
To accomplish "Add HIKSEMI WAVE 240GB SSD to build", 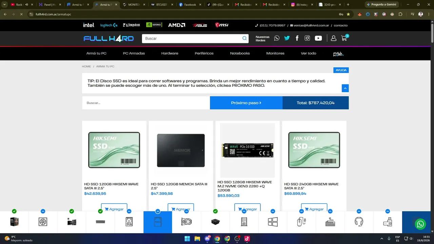I will (x=314, y=208).
